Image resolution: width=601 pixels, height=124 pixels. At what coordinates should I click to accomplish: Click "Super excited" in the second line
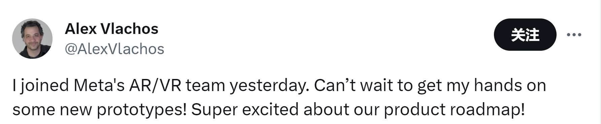point(245,110)
